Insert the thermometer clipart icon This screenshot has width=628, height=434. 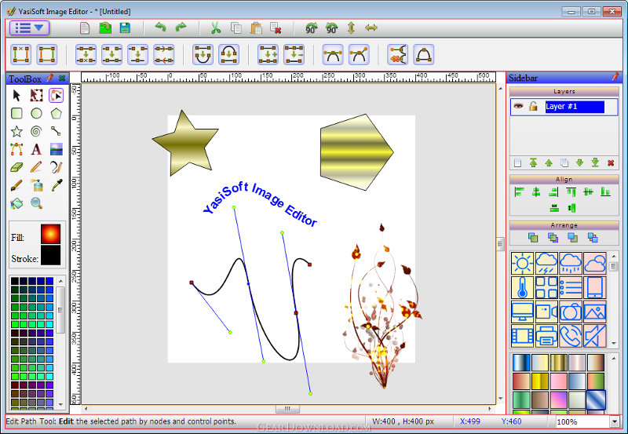tap(522, 287)
